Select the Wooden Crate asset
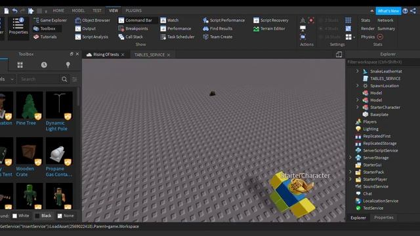 (30, 151)
